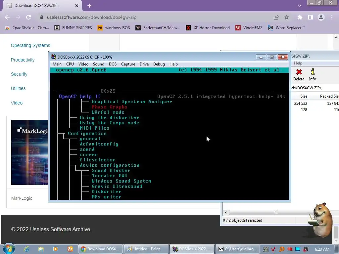Viewport: 339px width, 254px height.
Task: Open Security category link
Action: coord(19,74)
